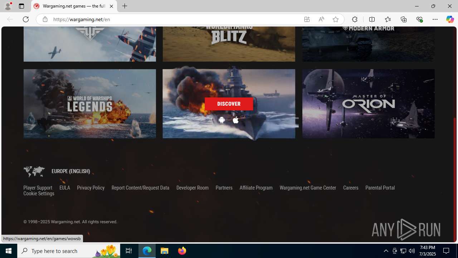Open the tab actions menu icon

click(21, 6)
